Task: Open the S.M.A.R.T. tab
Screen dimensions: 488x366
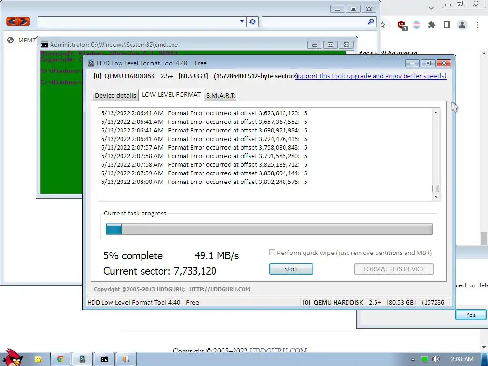Action: 221,95
